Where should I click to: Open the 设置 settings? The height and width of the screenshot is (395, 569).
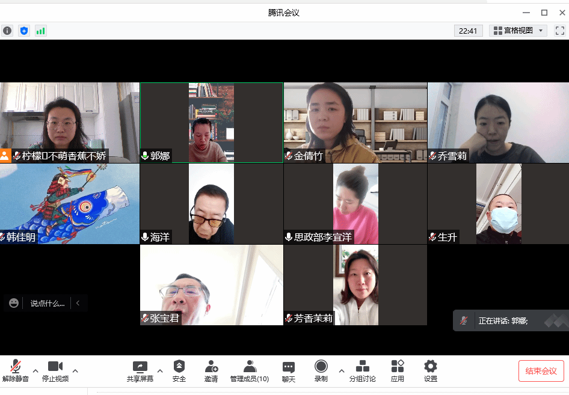[x=431, y=371]
